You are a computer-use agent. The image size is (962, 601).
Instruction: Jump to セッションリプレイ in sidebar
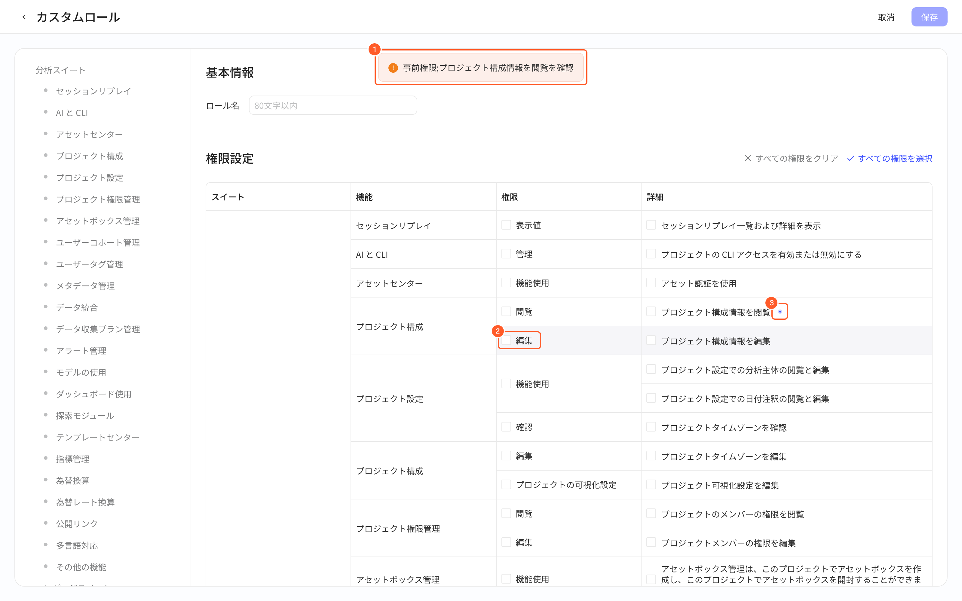(93, 91)
